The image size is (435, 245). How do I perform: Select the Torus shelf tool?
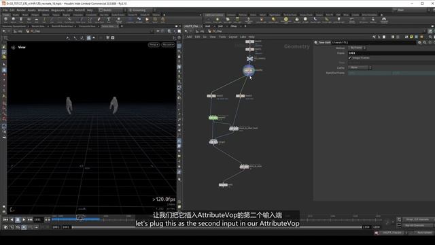(x=29, y=20)
